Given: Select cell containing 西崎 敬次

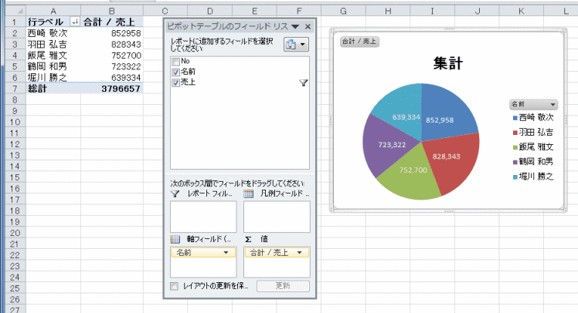Looking at the screenshot, I should [x=53, y=33].
